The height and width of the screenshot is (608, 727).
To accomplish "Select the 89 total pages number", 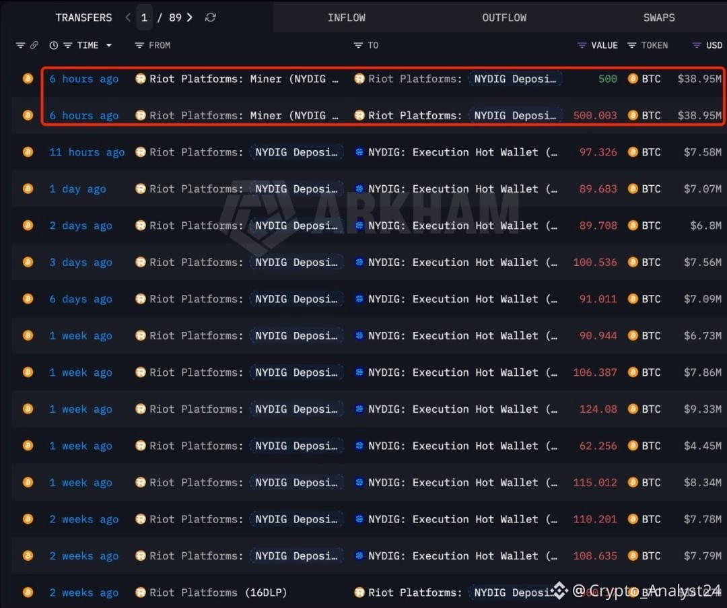I will (175, 18).
